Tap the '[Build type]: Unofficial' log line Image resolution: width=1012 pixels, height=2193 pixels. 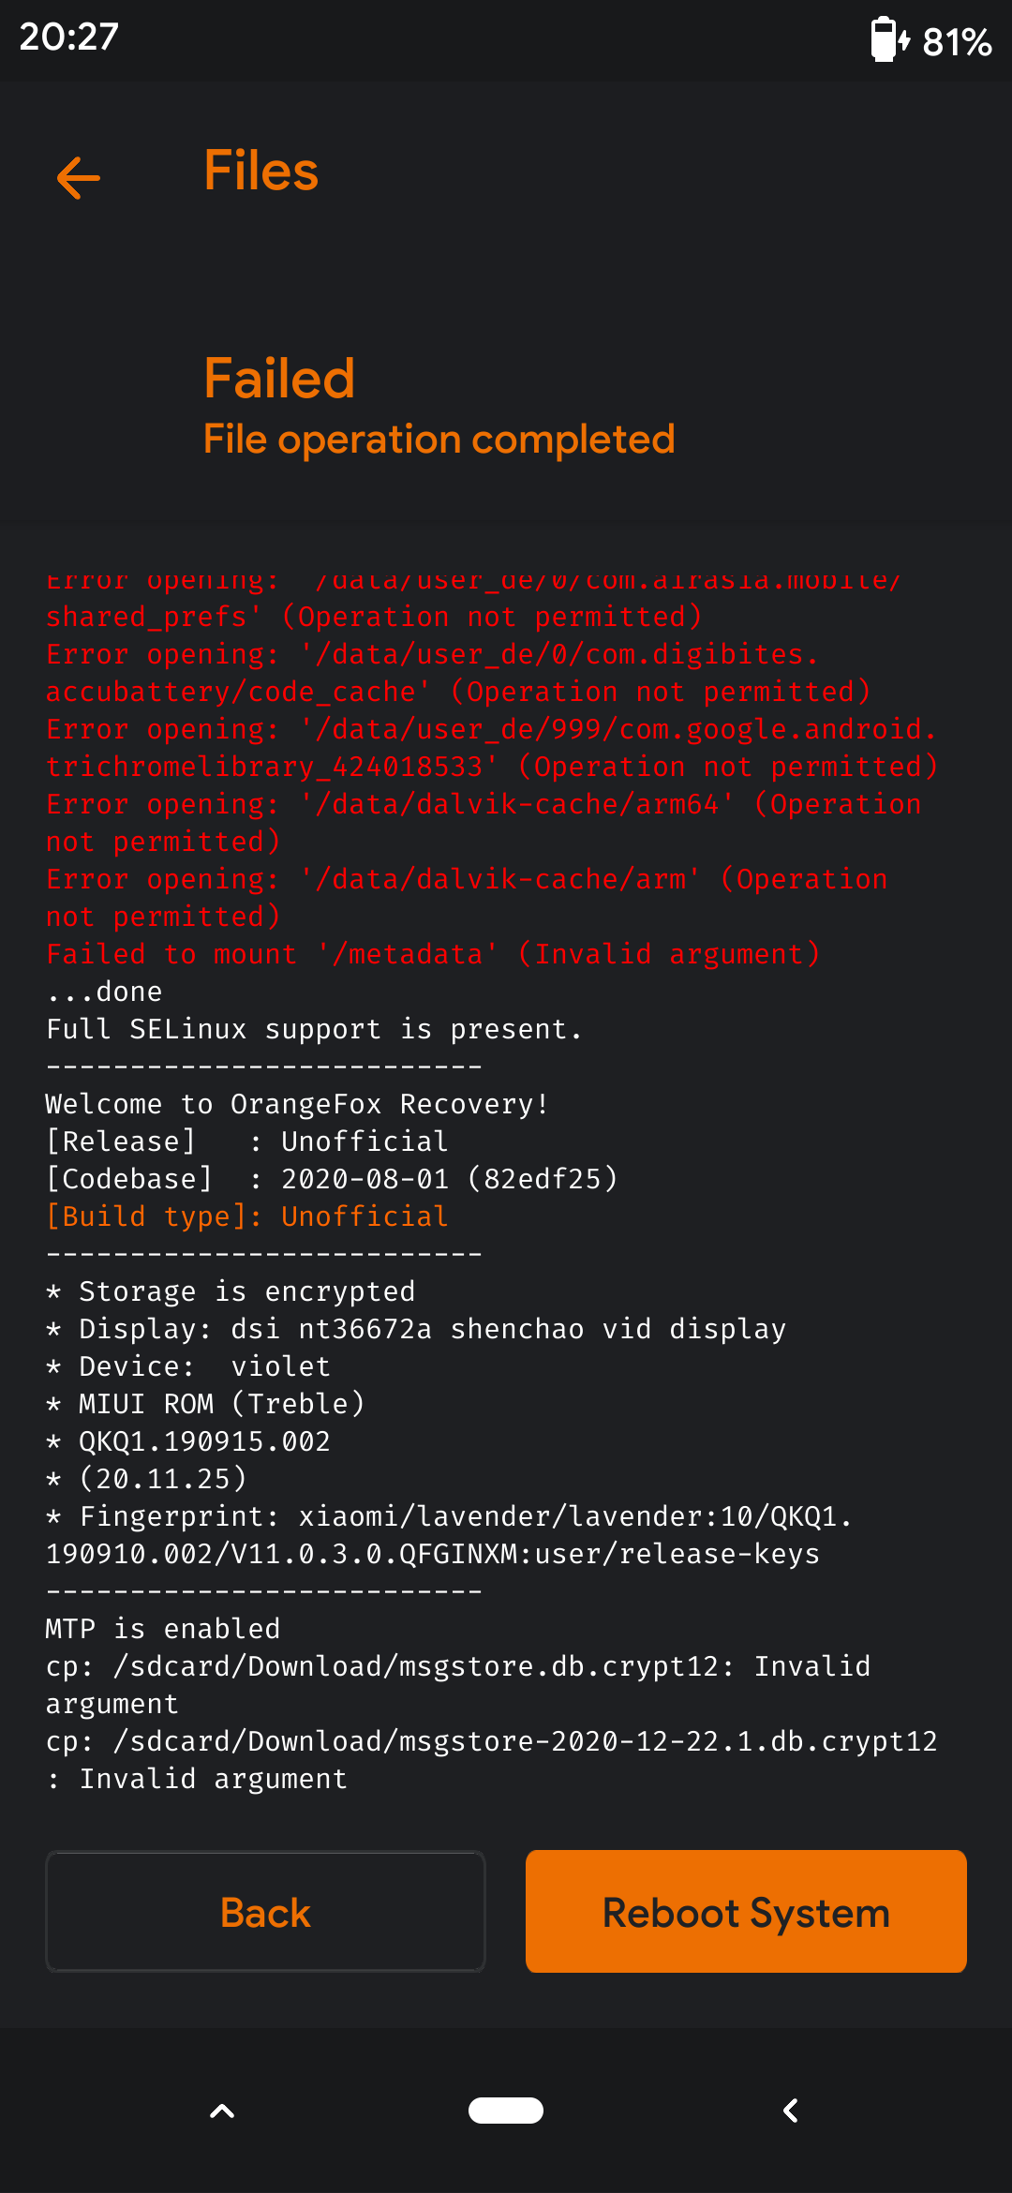[x=247, y=1216]
